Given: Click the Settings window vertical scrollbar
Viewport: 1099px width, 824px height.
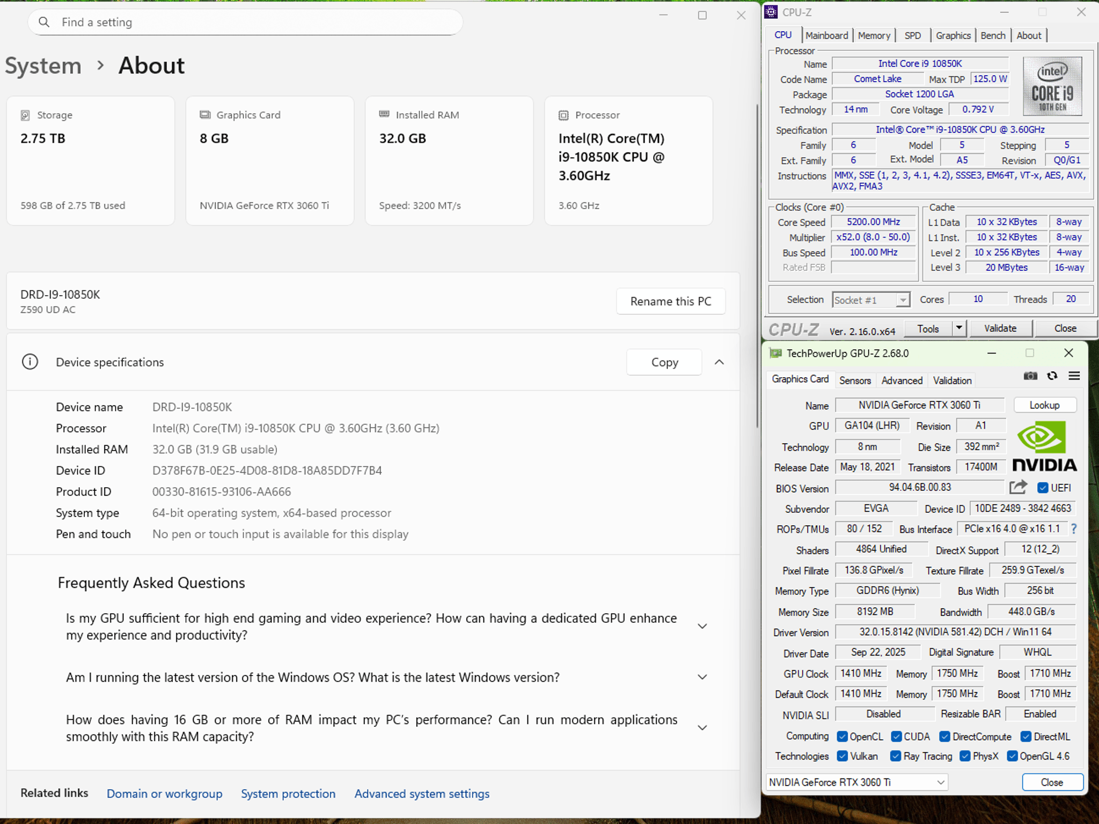Looking at the screenshot, I should tap(757, 266).
